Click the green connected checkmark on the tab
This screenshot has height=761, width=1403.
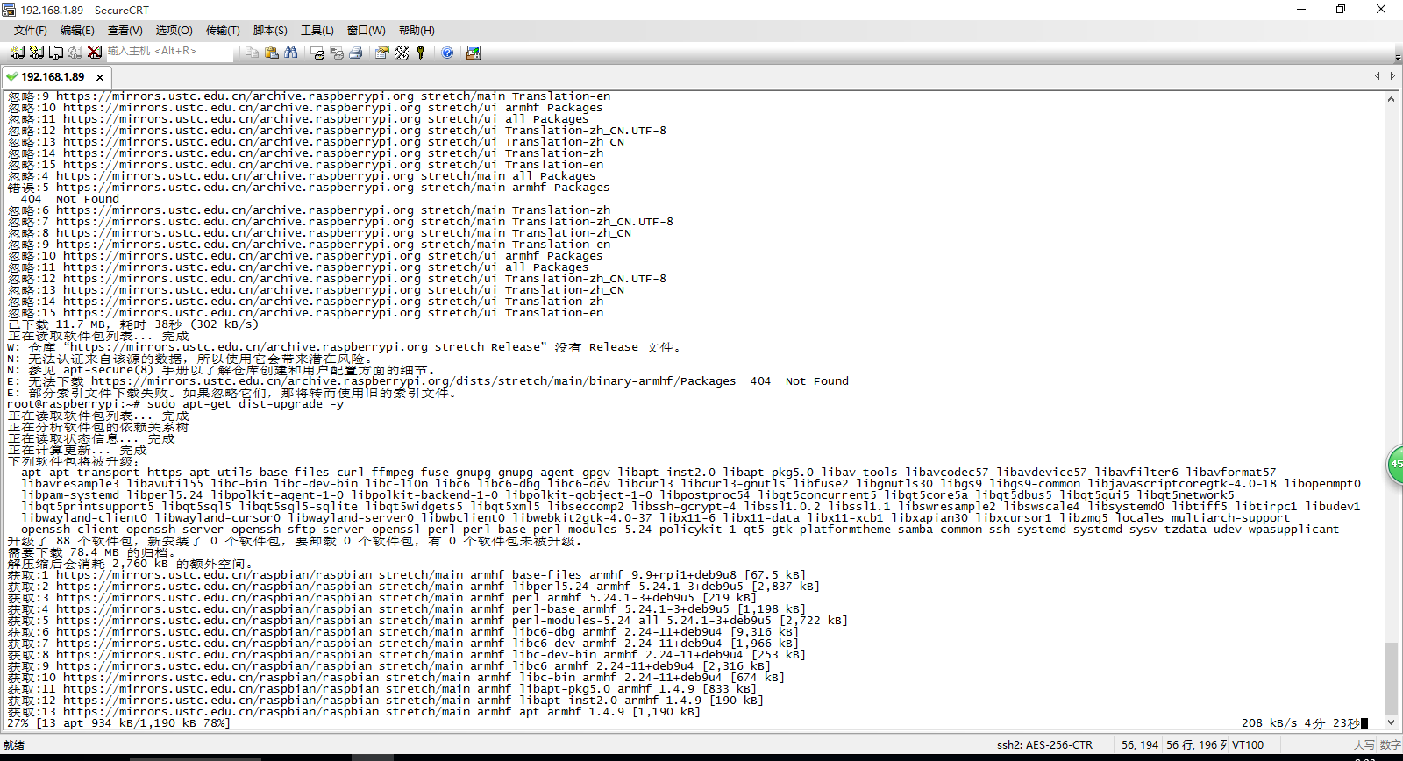(x=11, y=77)
